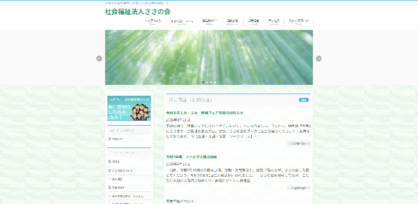418x204 pixels.
Task: Select the 新着情報（お知らせ） heading
Action: [x=190, y=100]
